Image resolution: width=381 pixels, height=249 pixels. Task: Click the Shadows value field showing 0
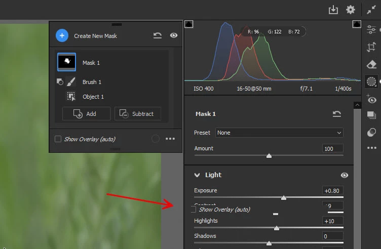coord(333,236)
